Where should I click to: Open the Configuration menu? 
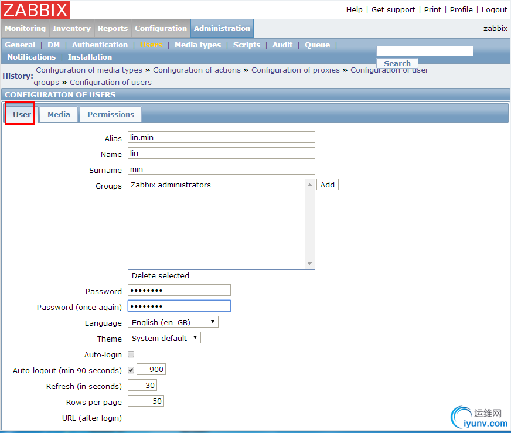[x=161, y=28]
